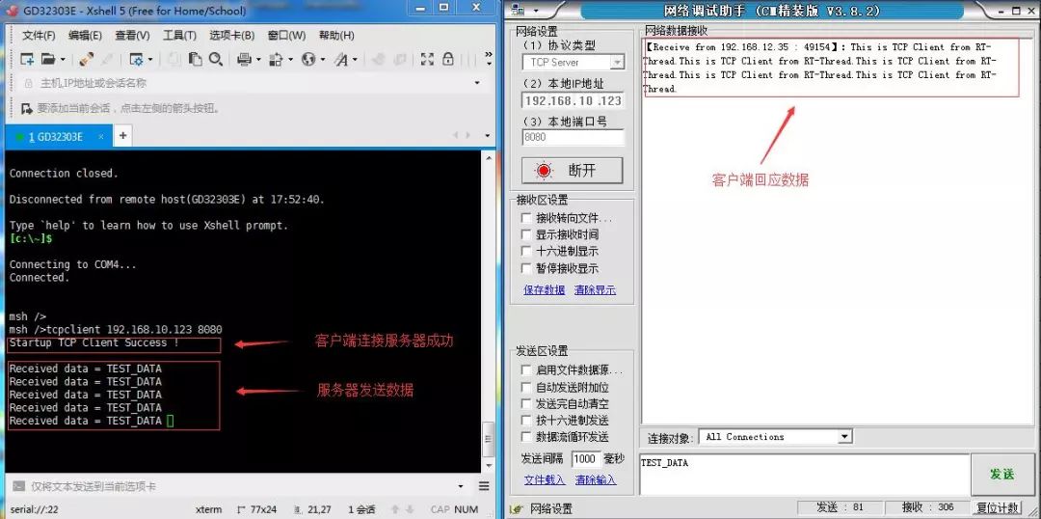Enable 显示接收时间 checkbox
The image size is (1041, 519).
point(526,234)
